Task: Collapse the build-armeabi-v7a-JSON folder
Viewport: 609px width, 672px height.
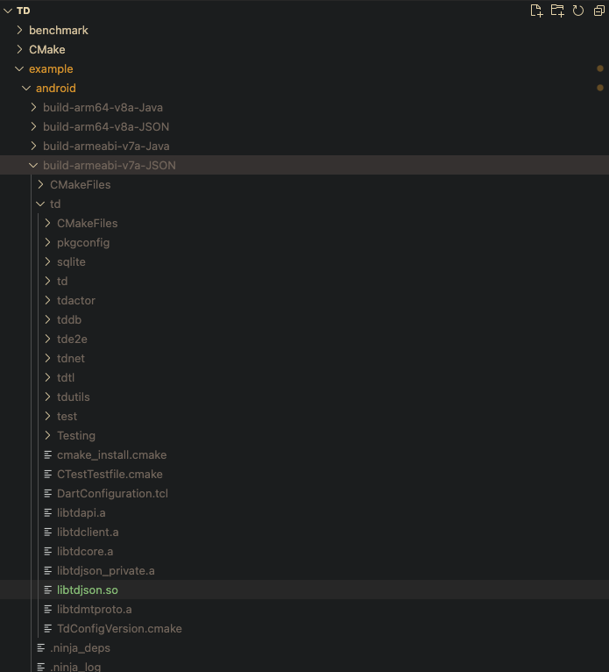Action: click(x=33, y=165)
